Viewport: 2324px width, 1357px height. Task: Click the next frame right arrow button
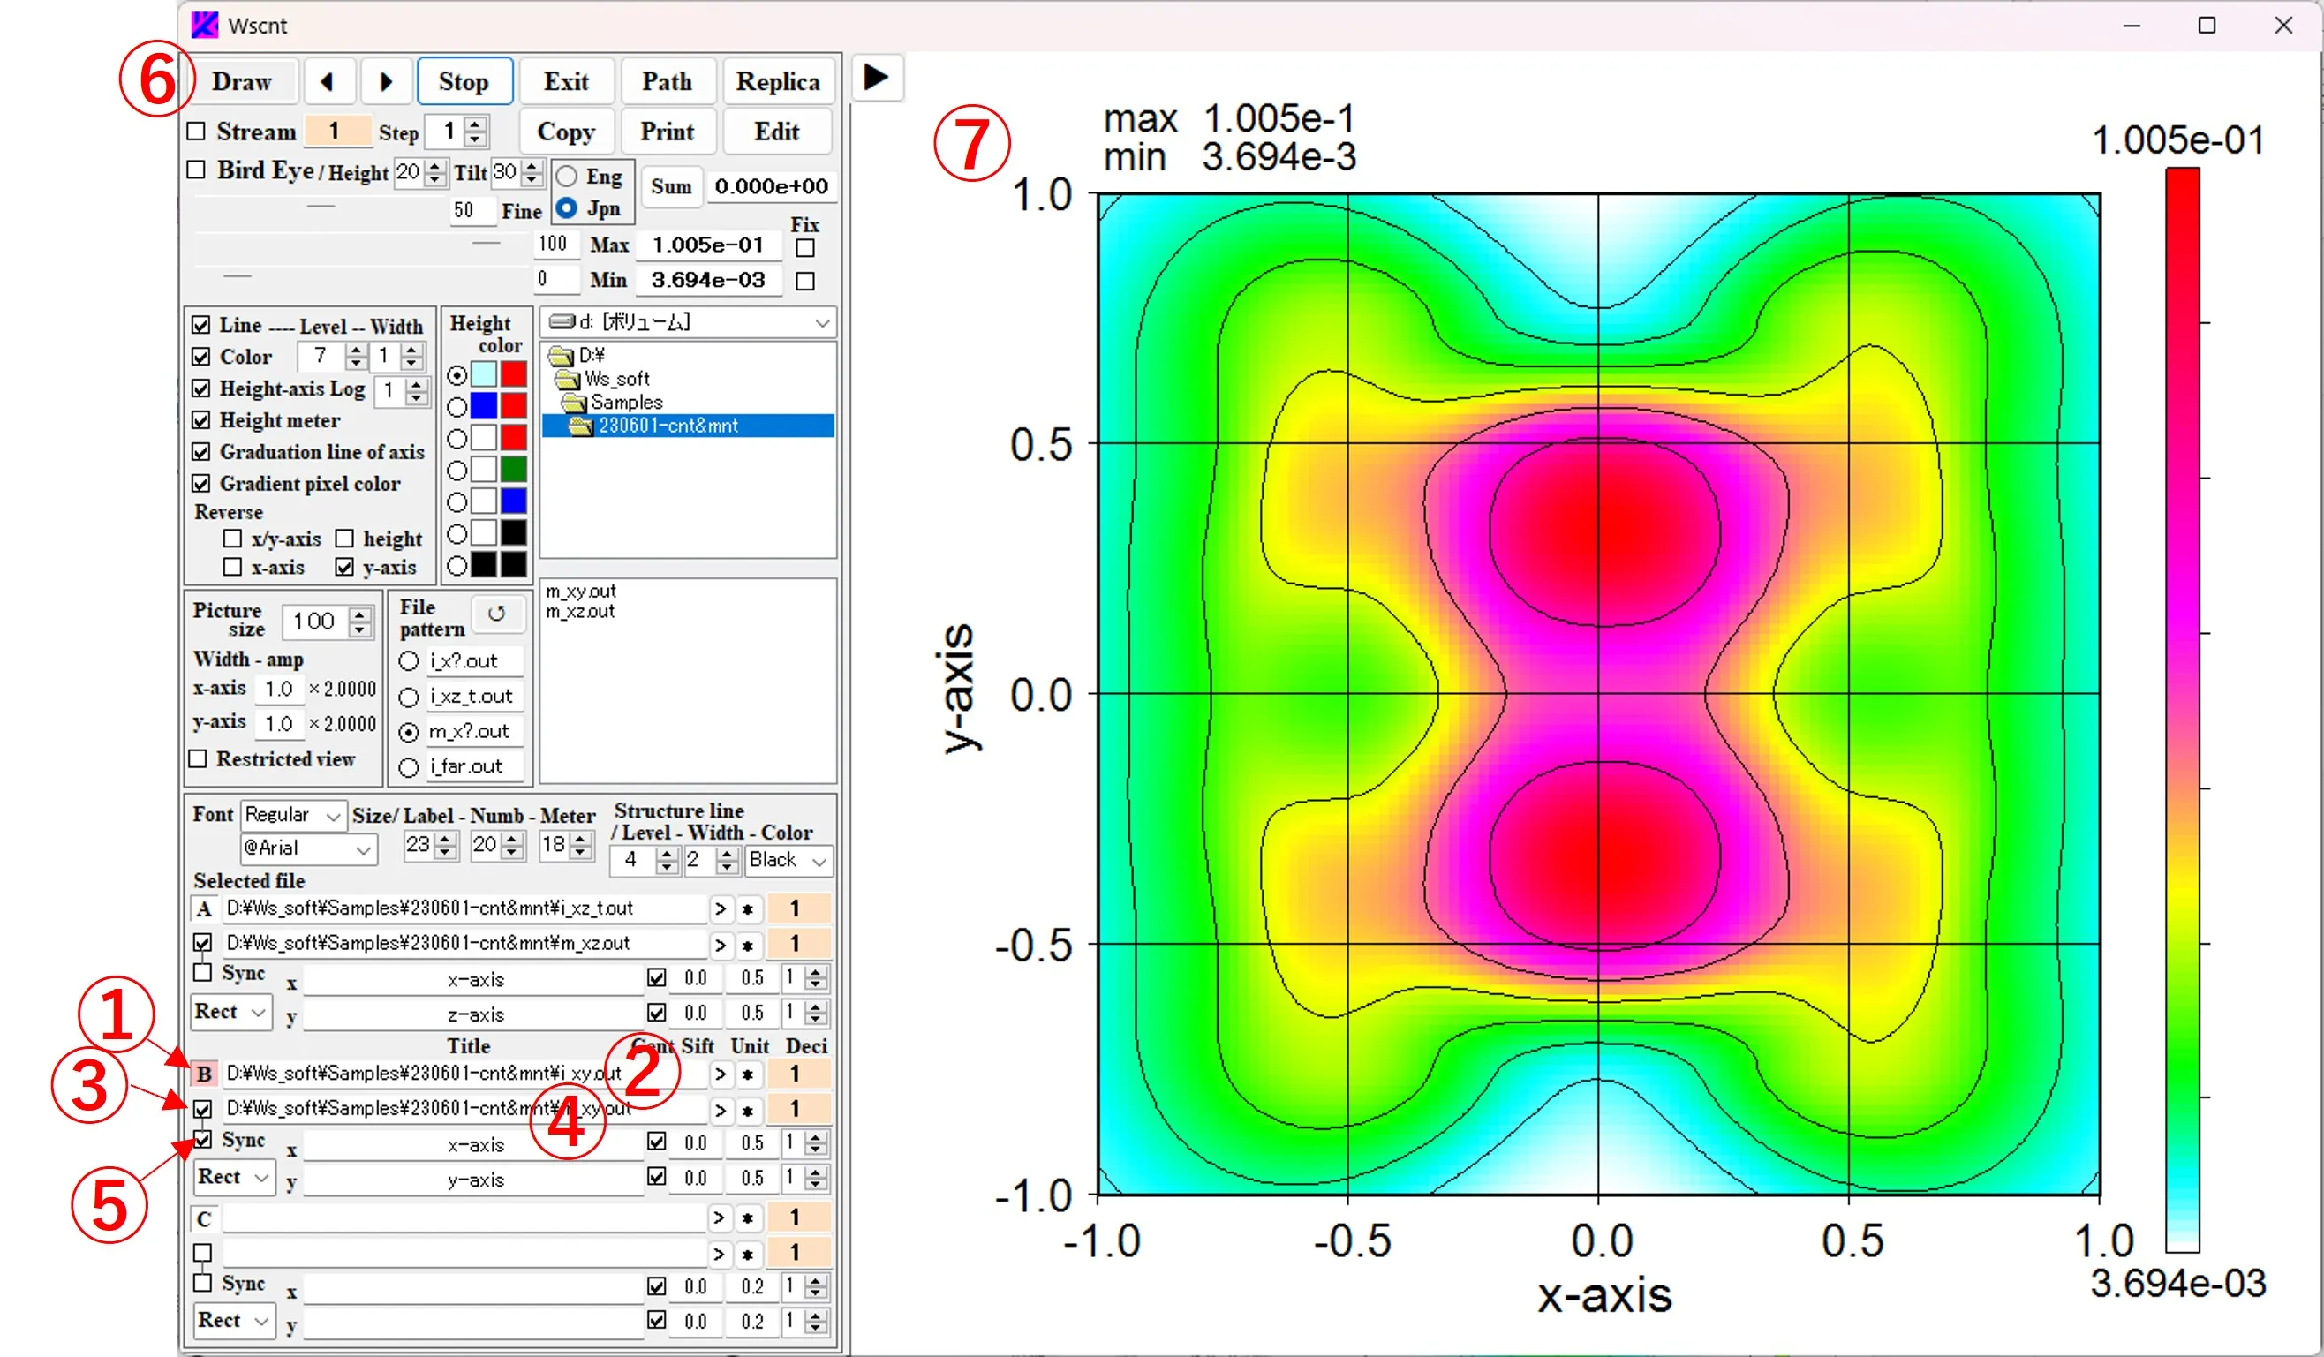[x=386, y=81]
